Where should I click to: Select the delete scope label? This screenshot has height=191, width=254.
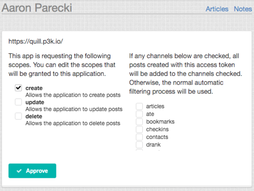point(34,117)
